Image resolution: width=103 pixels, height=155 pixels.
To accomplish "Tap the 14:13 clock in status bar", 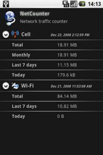I will coord(95,4).
